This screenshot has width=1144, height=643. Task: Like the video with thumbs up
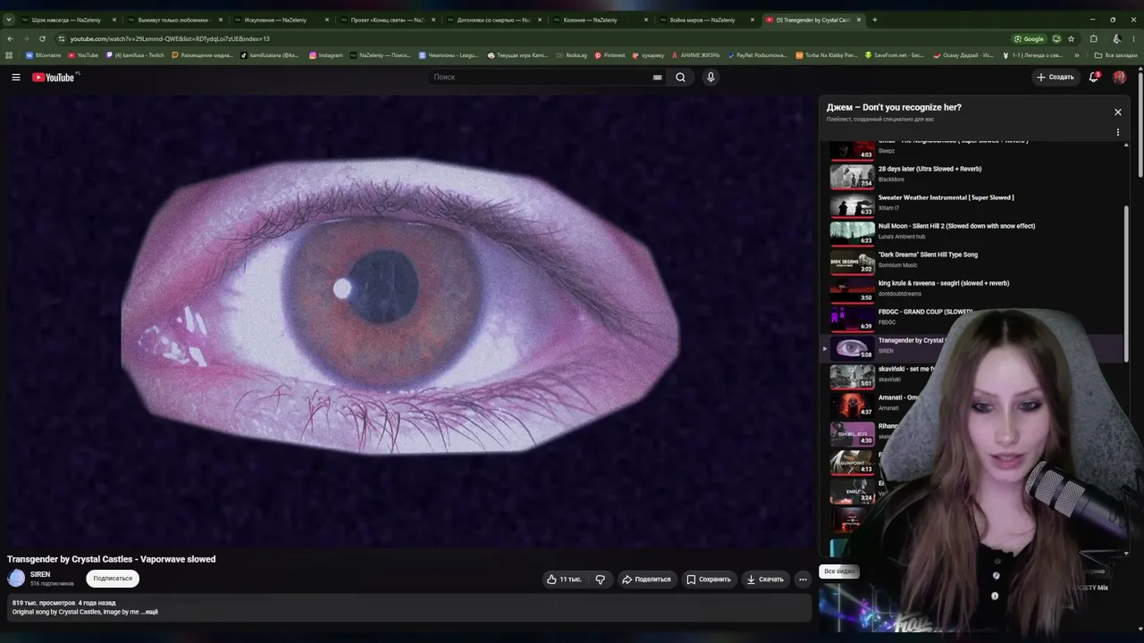click(564, 580)
